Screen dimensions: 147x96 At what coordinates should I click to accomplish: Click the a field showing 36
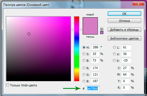[x=127, y=54]
